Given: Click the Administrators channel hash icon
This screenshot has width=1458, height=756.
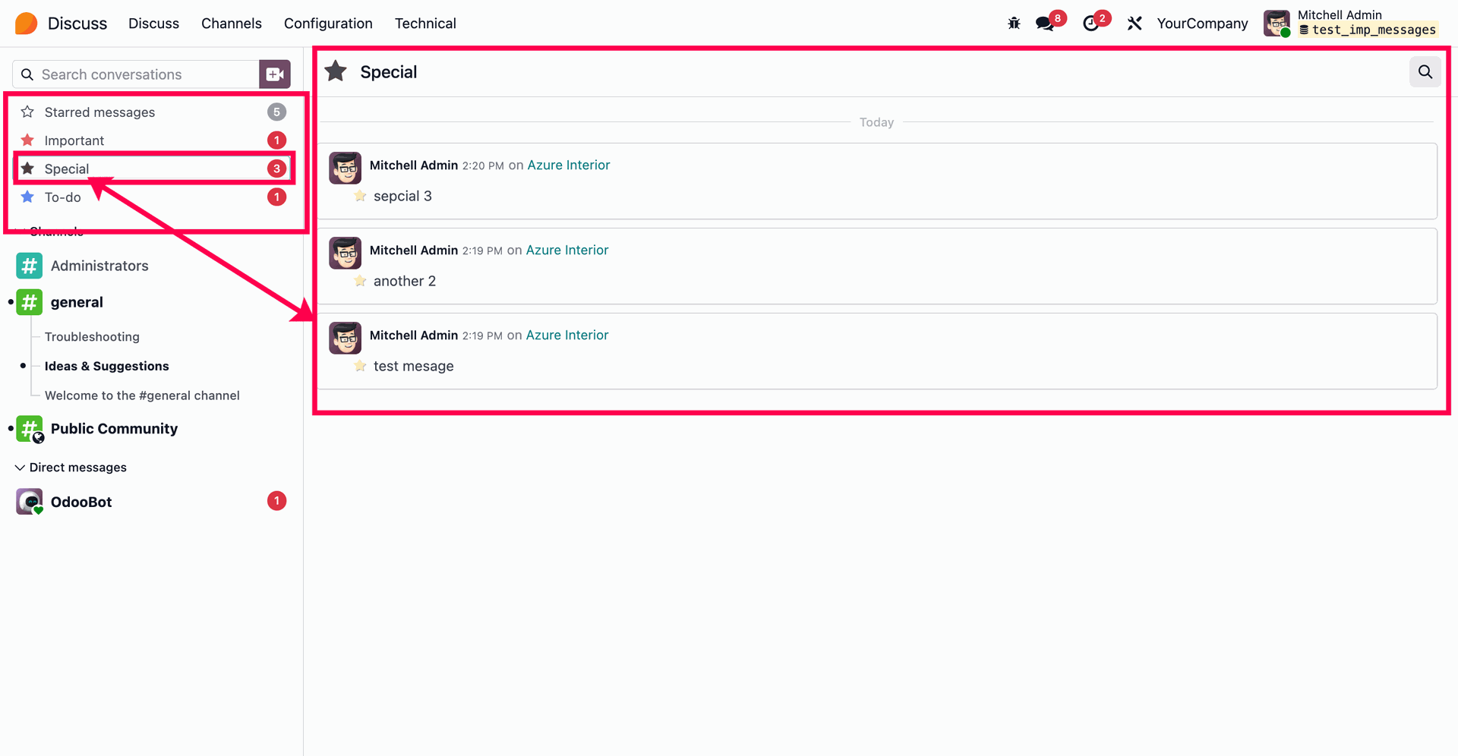Looking at the screenshot, I should click(30, 266).
